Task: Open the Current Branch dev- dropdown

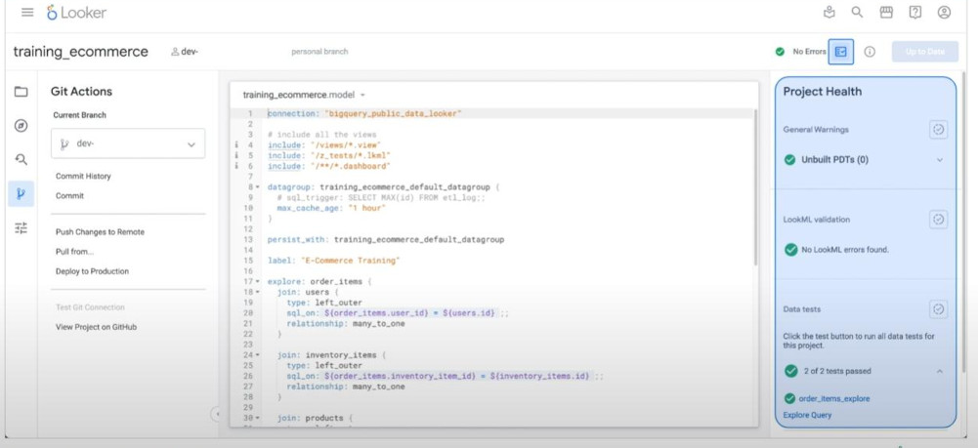Action: click(x=128, y=143)
